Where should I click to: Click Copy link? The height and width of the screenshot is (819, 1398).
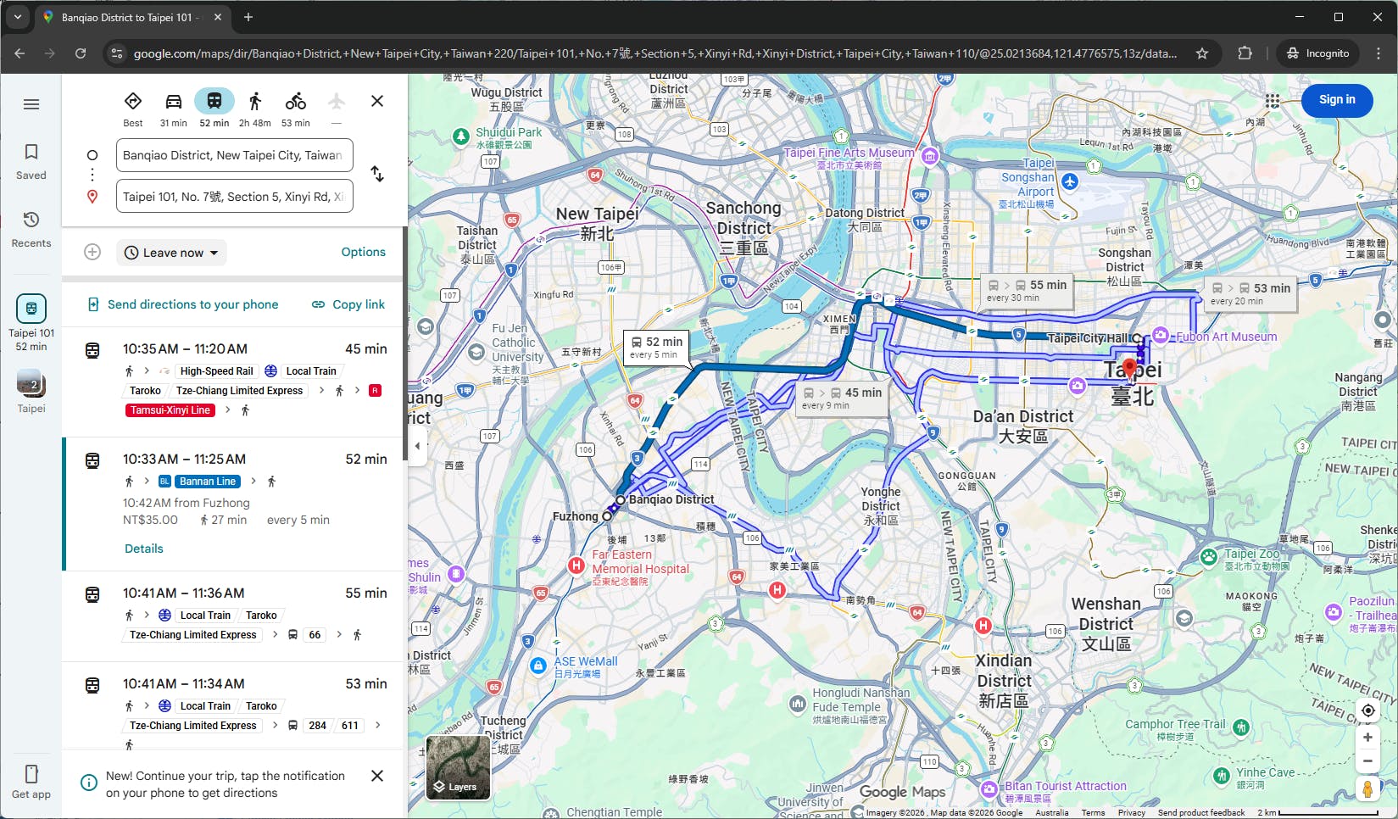[x=348, y=304]
